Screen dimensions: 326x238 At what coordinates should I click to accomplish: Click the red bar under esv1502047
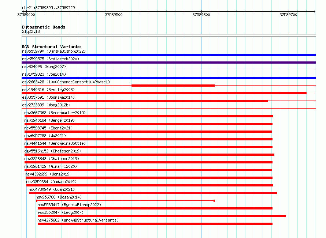coord(162,216)
